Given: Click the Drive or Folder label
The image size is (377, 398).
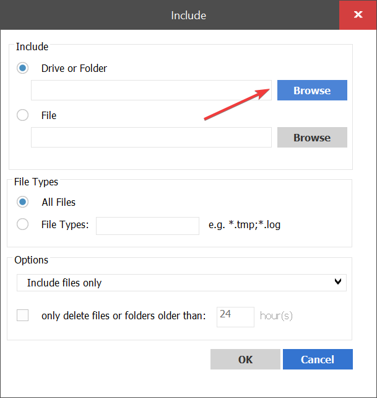Looking at the screenshot, I should (x=74, y=68).
